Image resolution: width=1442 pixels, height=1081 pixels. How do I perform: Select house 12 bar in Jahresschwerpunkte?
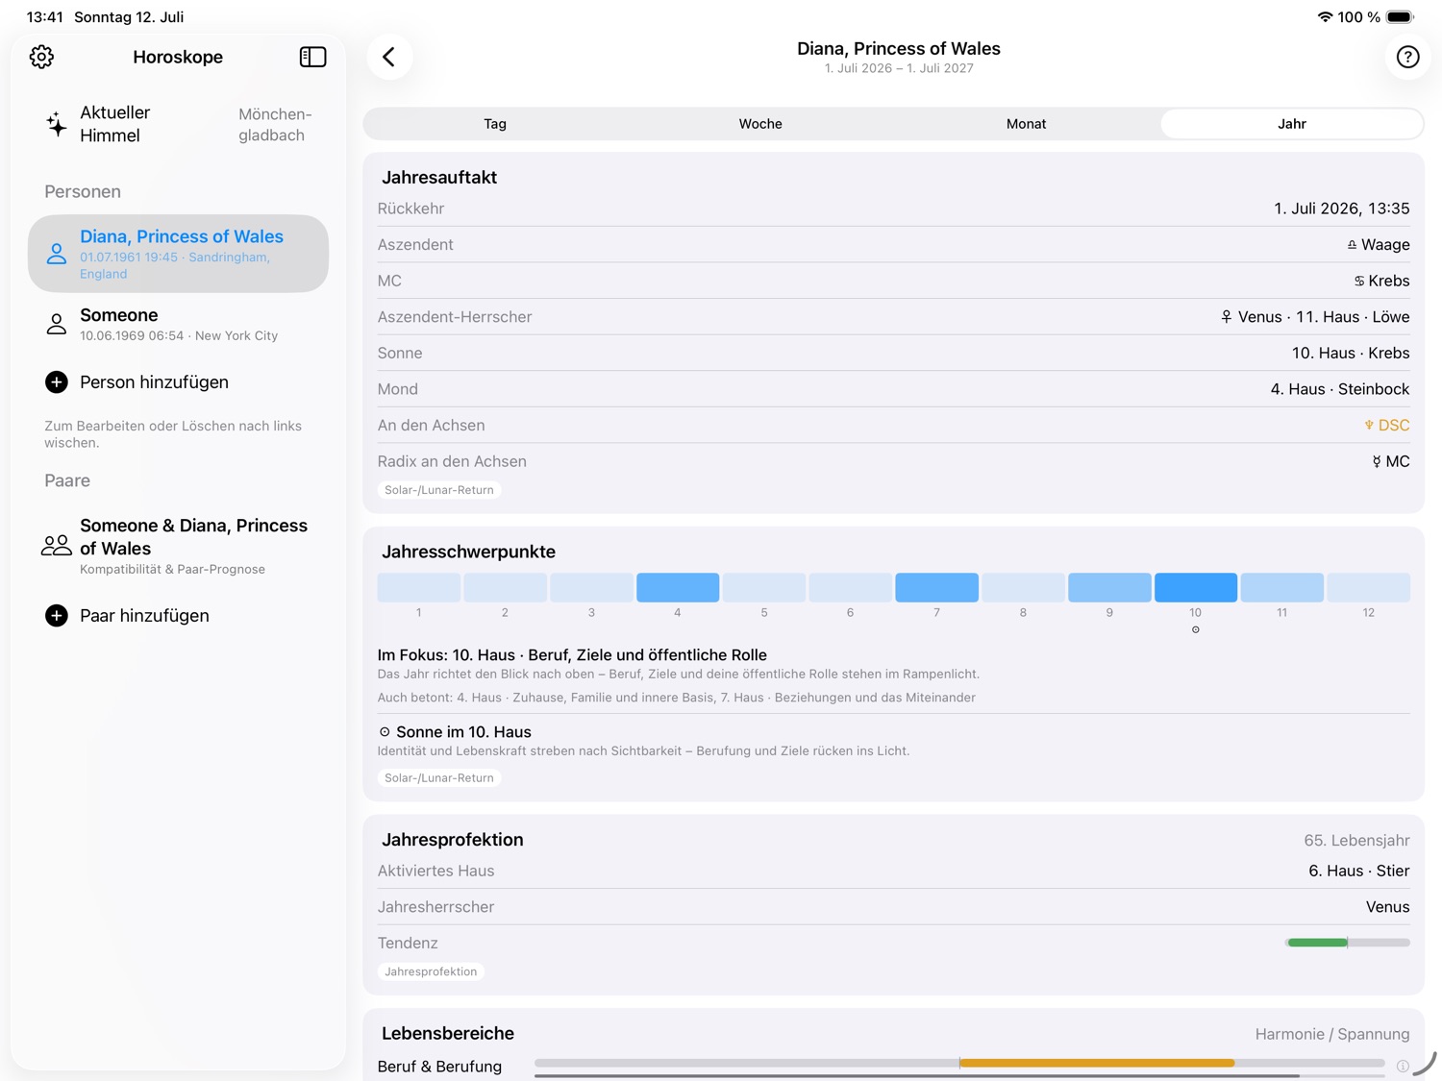coord(1368,587)
